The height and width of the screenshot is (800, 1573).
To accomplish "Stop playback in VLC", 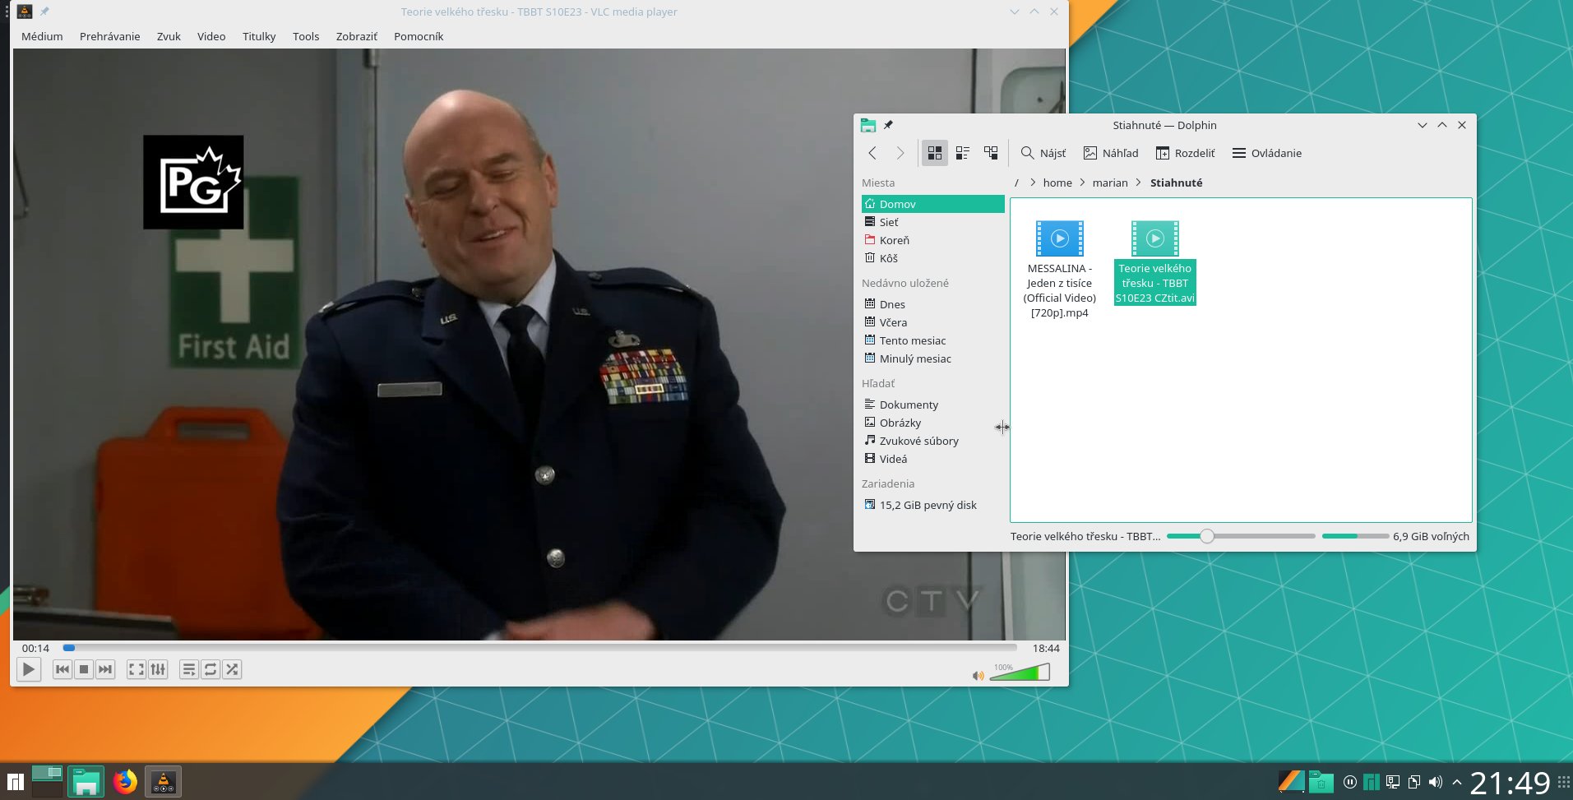I will click(x=84, y=669).
